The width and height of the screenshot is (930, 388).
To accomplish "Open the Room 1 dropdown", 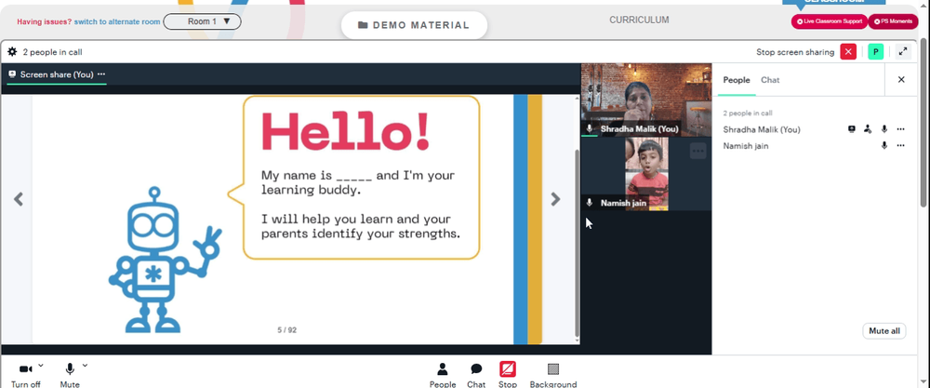I will click(x=202, y=21).
